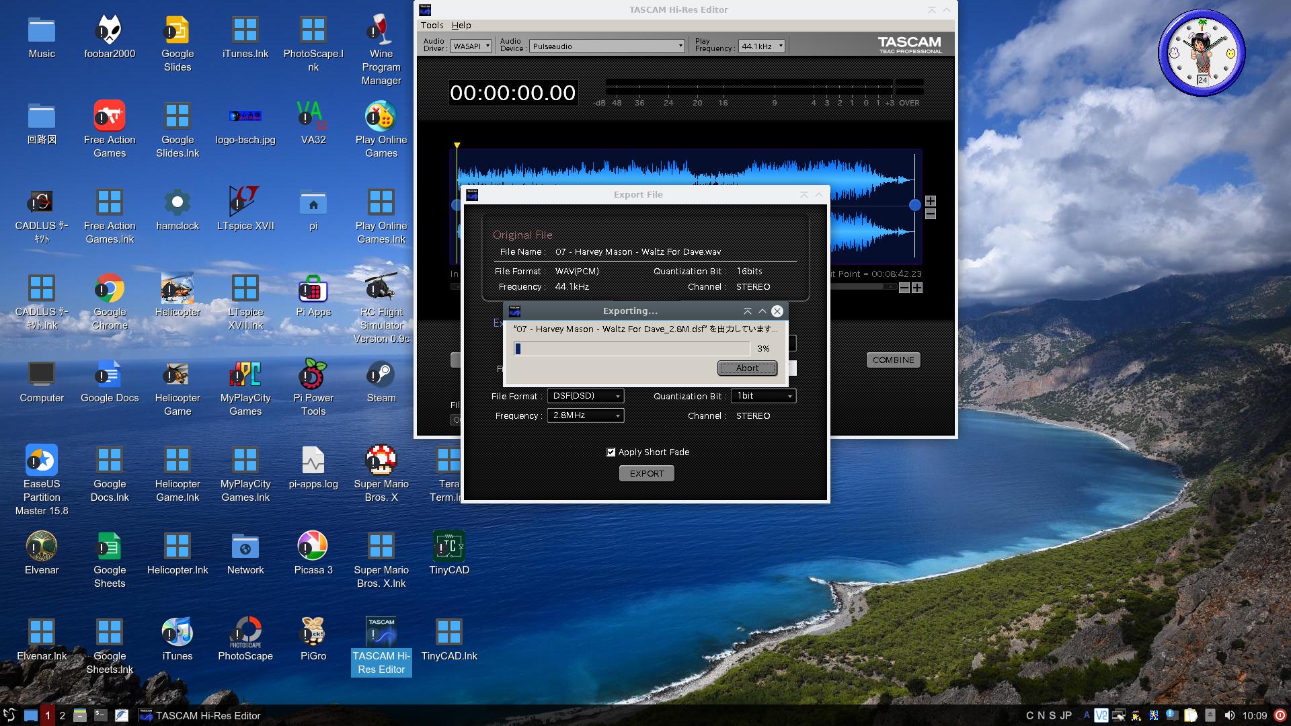
Task: Open the Tools menu
Action: coord(432,25)
